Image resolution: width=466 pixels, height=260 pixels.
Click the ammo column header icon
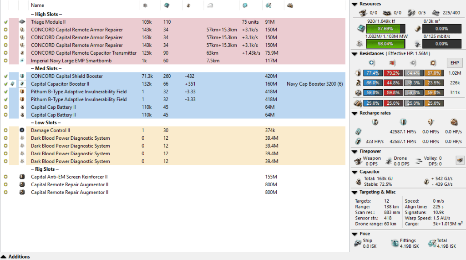(290, 5)
